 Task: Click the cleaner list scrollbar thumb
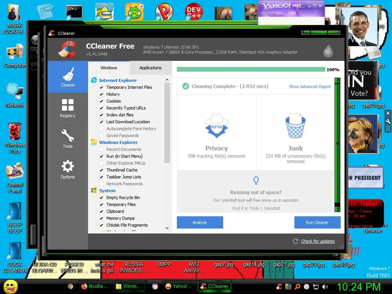tap(167, 123)
